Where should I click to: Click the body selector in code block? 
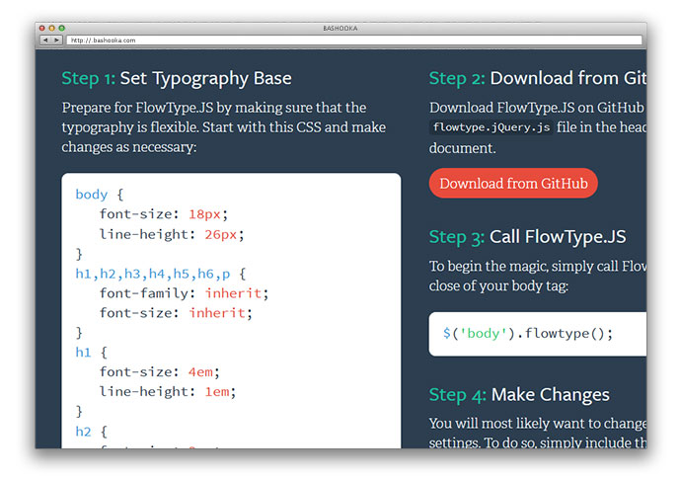91,195
